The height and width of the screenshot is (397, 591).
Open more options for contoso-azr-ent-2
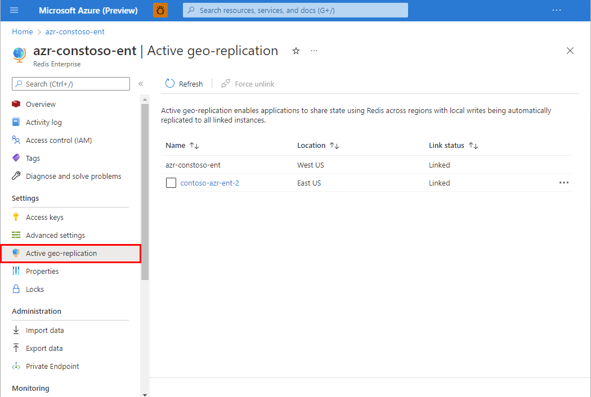564,182
